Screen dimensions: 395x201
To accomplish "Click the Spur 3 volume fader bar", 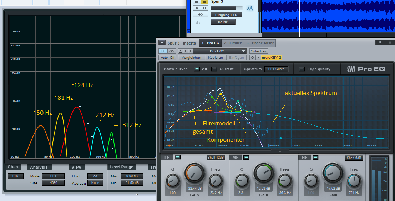I will [227, 8].
